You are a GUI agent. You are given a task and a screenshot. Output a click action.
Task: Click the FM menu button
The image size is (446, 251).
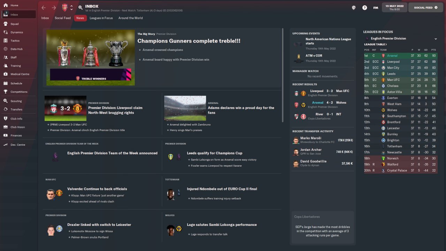376,8
